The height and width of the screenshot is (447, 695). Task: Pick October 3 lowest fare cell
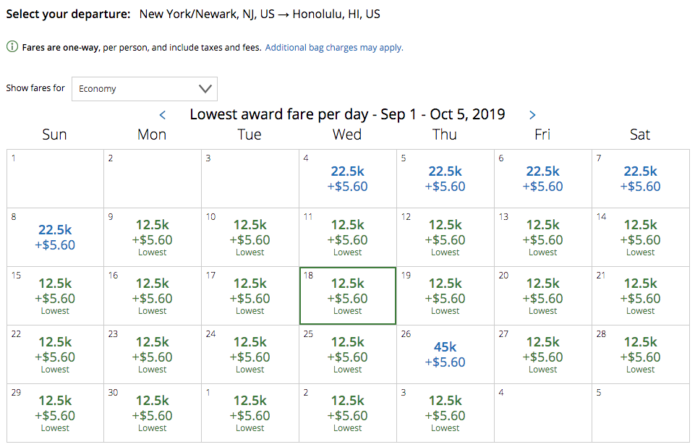pos(445,413)
